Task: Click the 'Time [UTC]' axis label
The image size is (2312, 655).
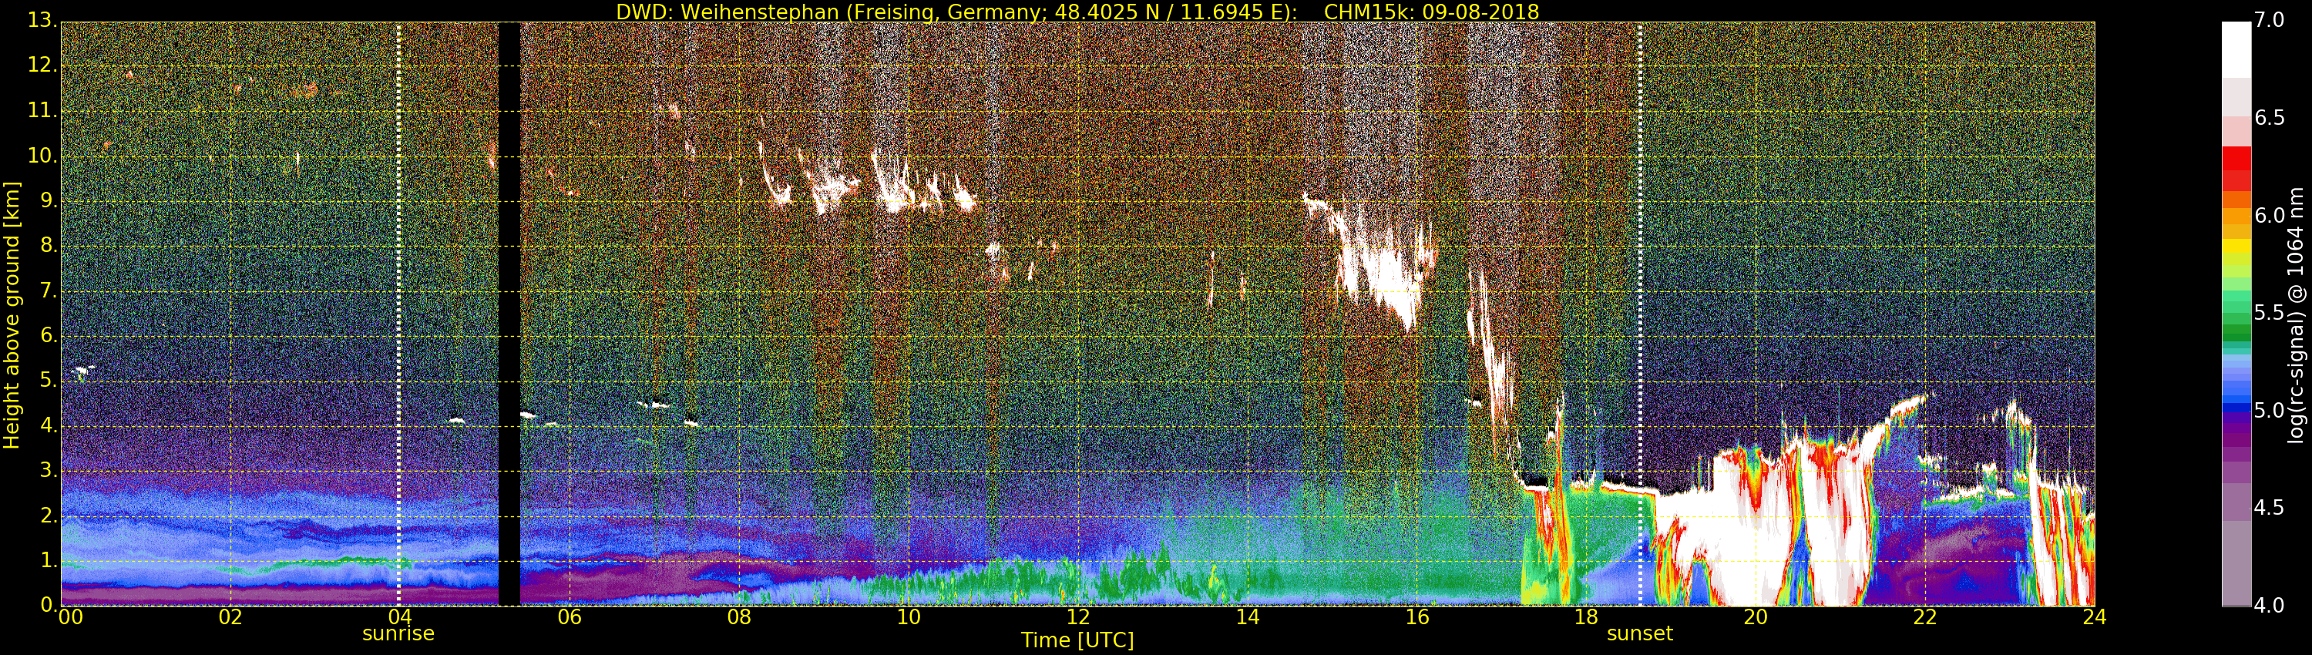Action: click(x=1077, y=640)
